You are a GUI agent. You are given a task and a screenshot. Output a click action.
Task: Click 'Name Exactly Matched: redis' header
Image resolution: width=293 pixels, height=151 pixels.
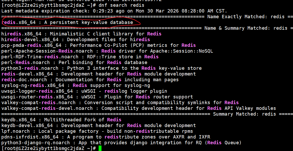246,17
